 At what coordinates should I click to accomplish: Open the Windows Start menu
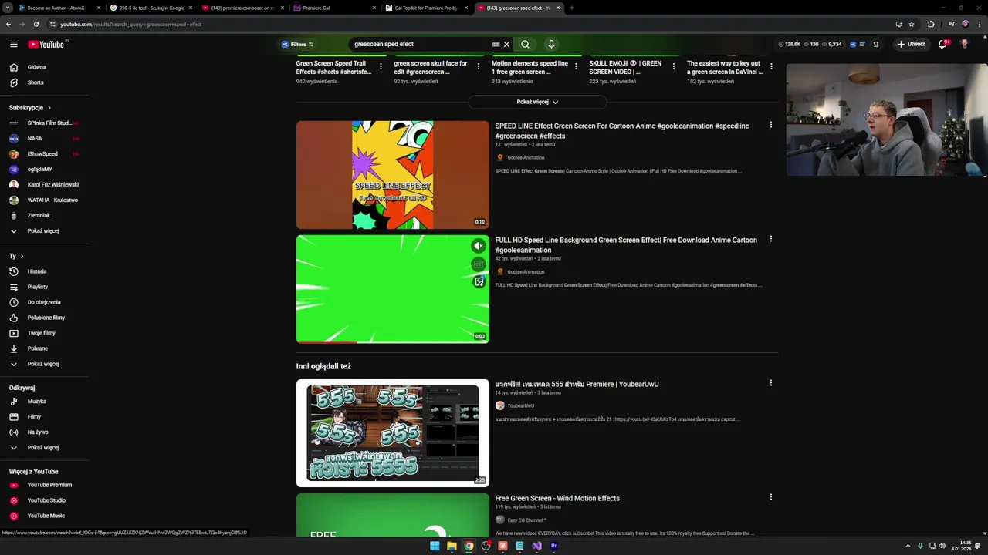[435, 546]
